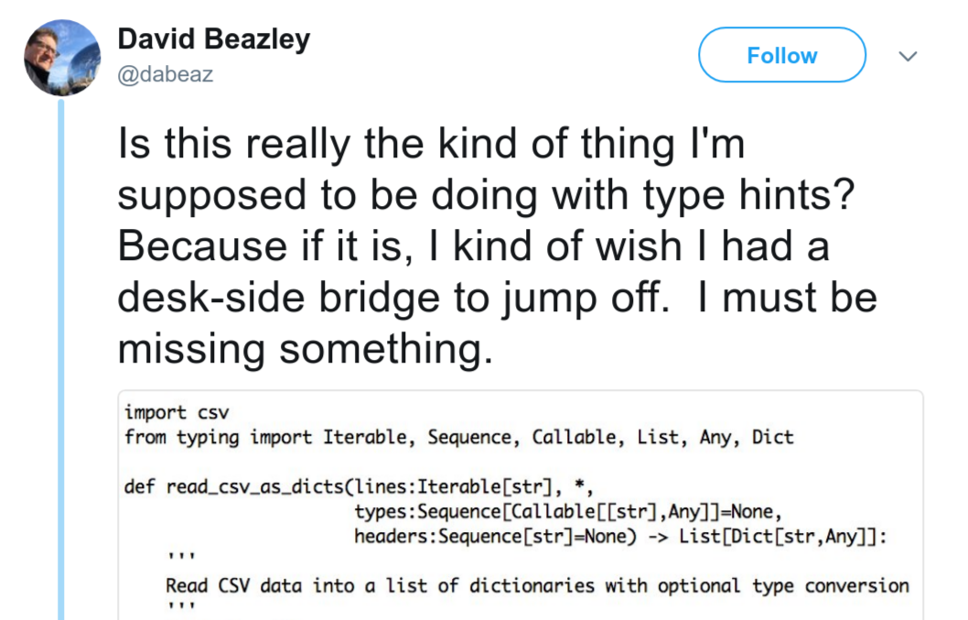Click the tweet line starting "Because if it is"
This screenshot has width=968, height=620.
pos(473,247)
